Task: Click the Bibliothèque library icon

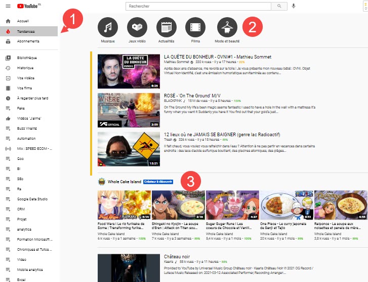Action: tap(8, 58)
